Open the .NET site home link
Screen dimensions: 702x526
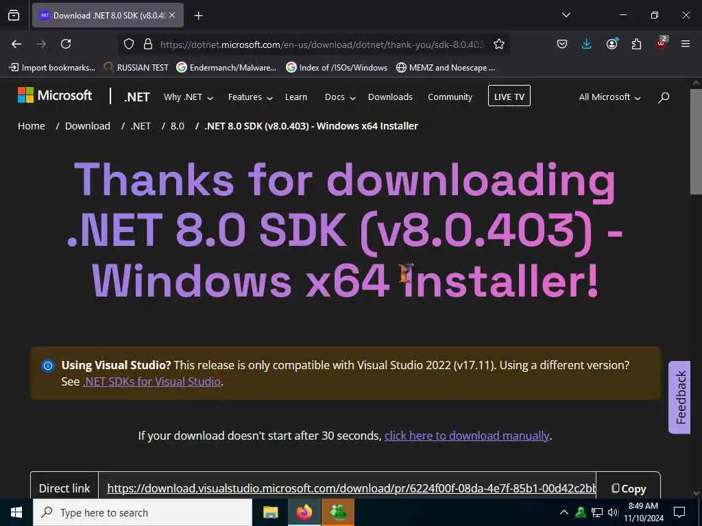[137, 97]
